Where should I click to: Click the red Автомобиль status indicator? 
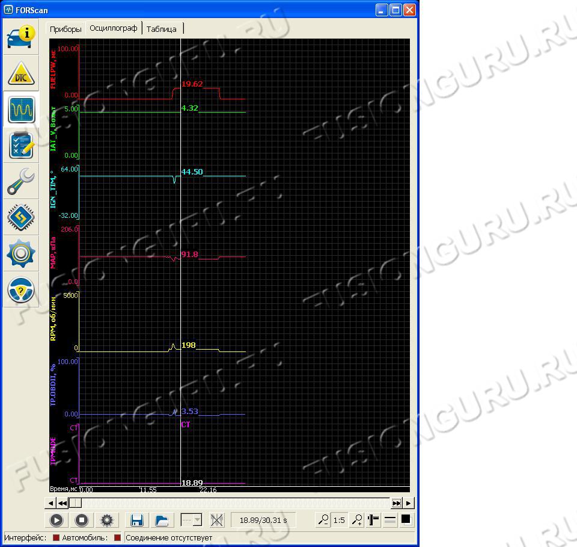pyautogui.click(x=117, y=538)
